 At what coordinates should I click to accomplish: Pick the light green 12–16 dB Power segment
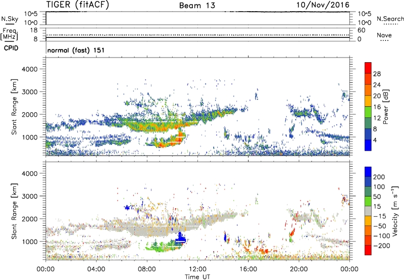(x=368, y=112)
